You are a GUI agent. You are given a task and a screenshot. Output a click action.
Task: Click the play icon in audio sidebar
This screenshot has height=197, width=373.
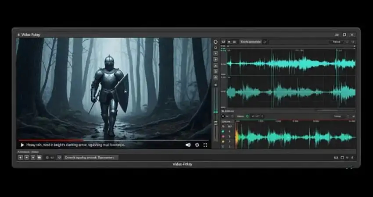[215, 60]
